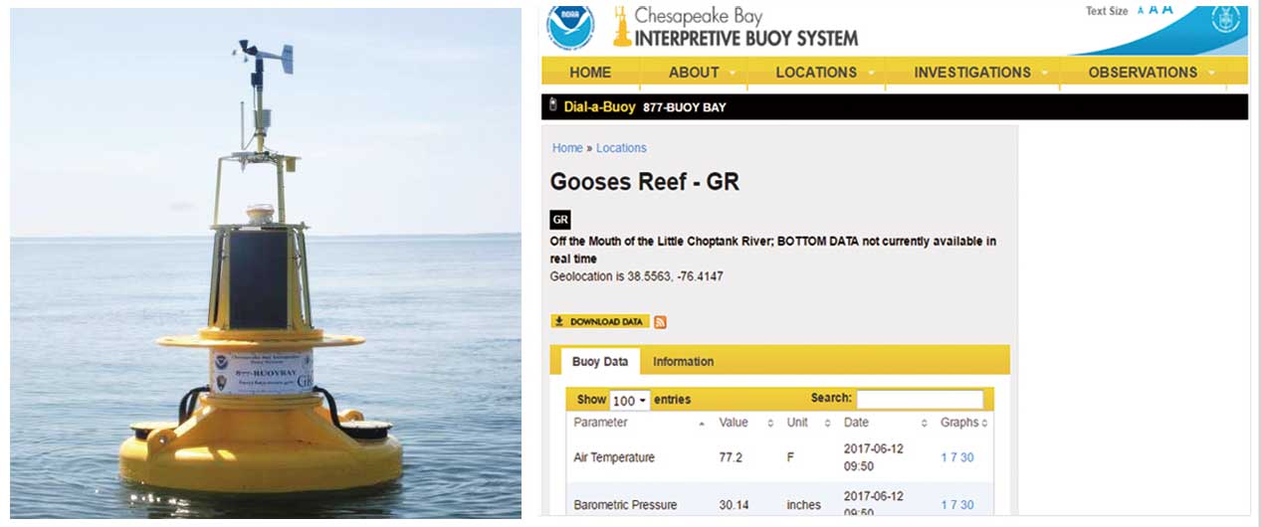Image resolution: width=1261 pixels, height=527 pixels.
Task: Open the RSS feed icon
Action: point(660,322)
